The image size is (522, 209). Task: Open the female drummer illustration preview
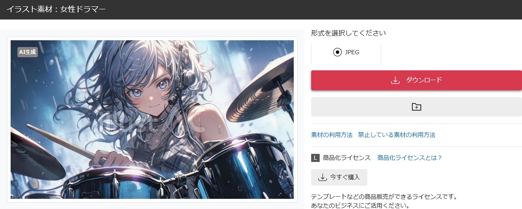pos(152,120)
